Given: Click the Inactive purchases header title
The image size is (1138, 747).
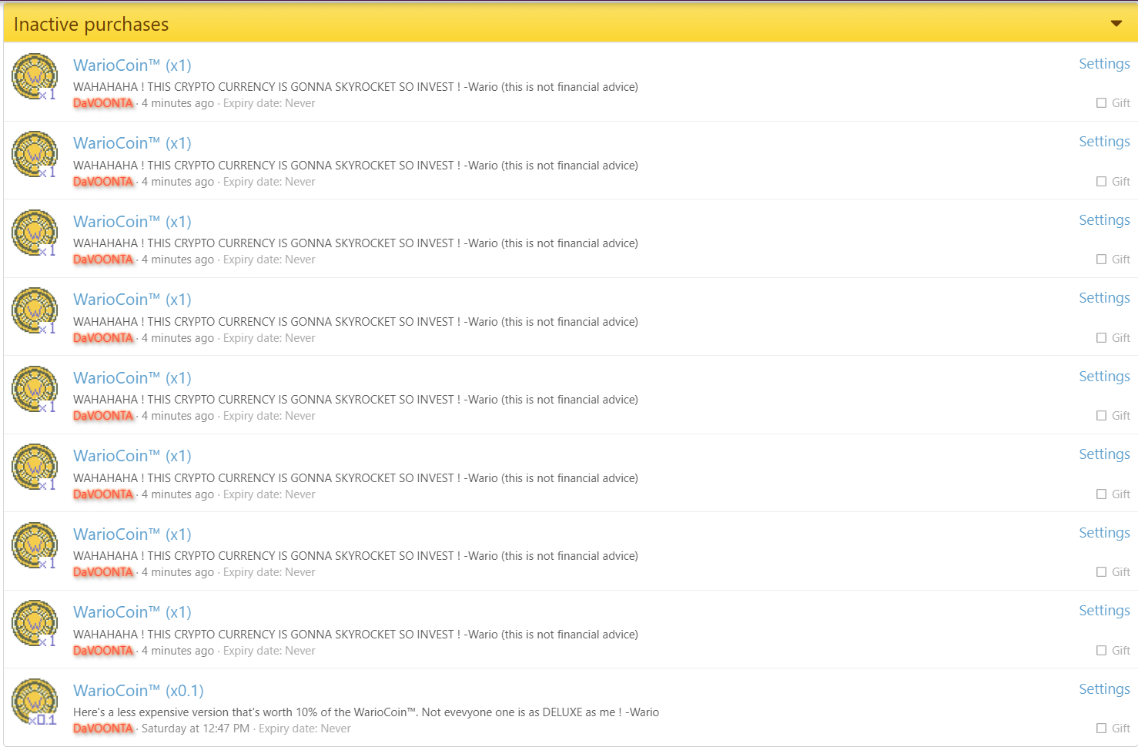Looking at the screenshot, I should (x=91, y=25).
